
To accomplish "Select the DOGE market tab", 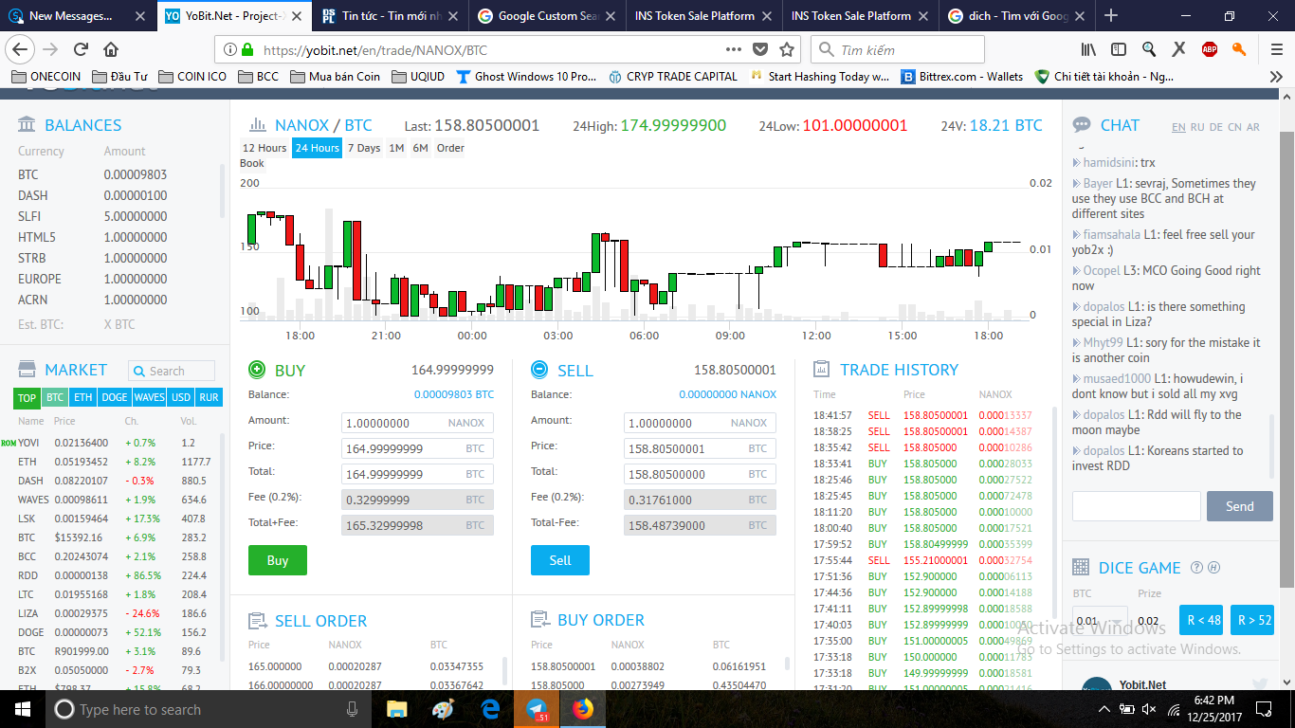I will [x=114, y=397].
